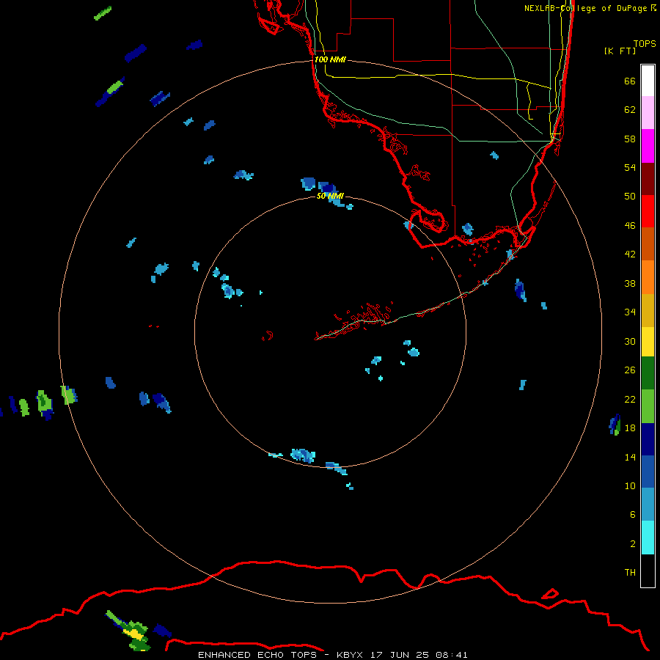Click the 30 legend value
Image resolution: width=660 pixels, height=660 pixels.
coord(630,341)
